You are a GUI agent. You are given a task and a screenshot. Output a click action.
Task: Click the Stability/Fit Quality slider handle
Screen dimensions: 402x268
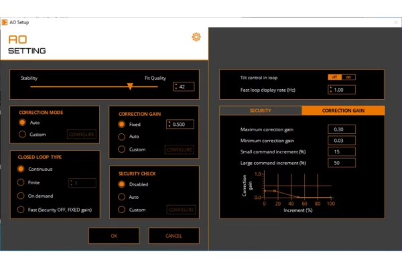(x=130, y=86)
